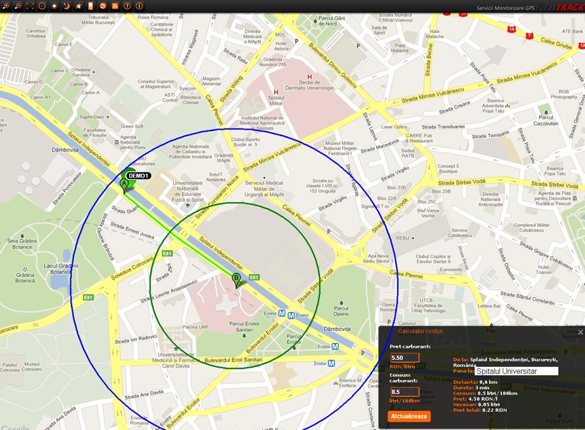Screen dimensions: 585x430
Task: Click the Clubul Sportiv Școlar nr. 5 label
Action: (245, 142)
